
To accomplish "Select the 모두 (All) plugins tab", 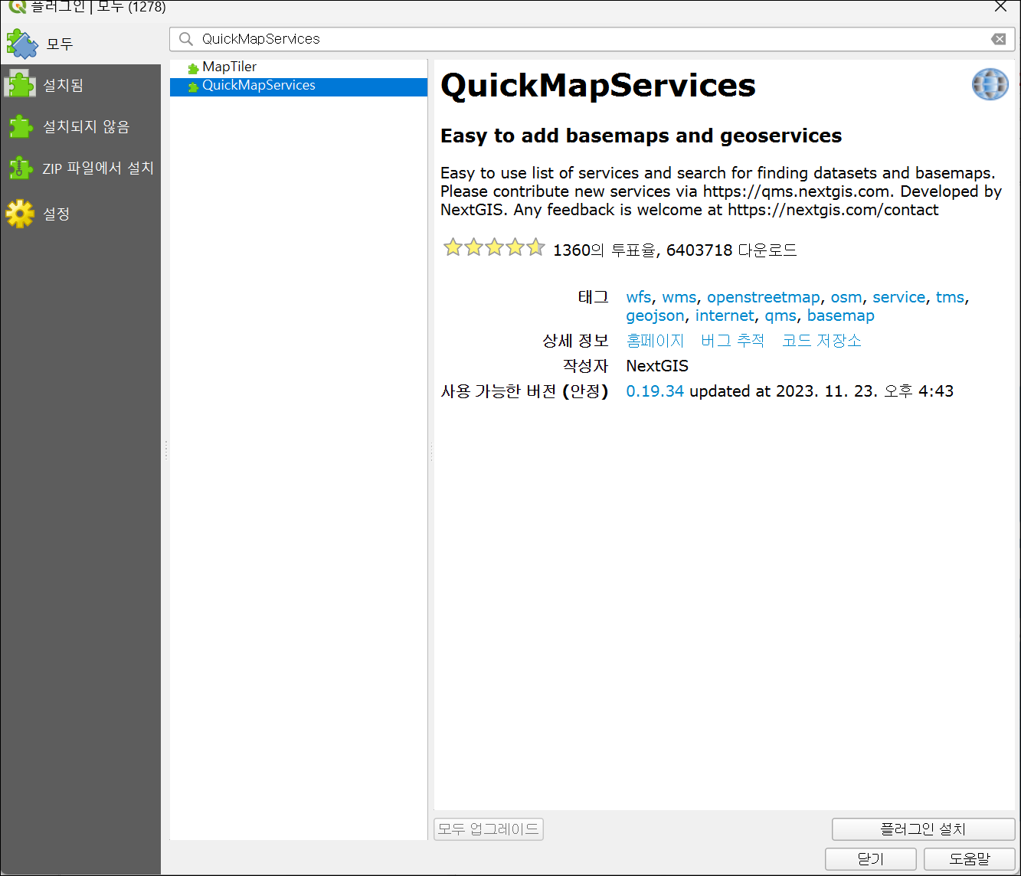I will point(80,44).
